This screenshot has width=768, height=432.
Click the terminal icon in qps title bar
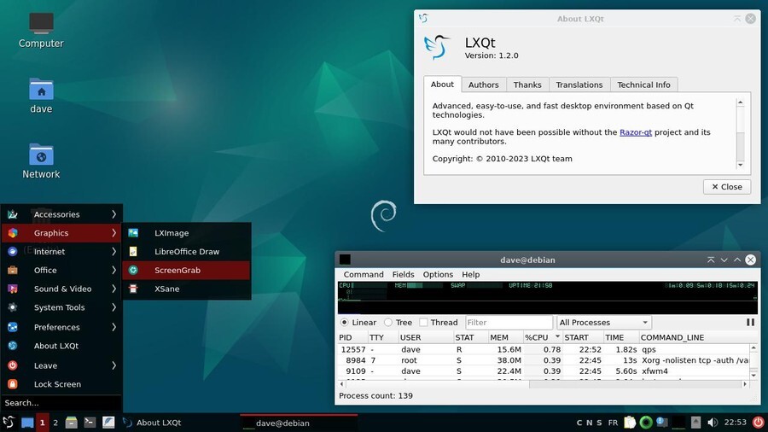tap(345, 260)
